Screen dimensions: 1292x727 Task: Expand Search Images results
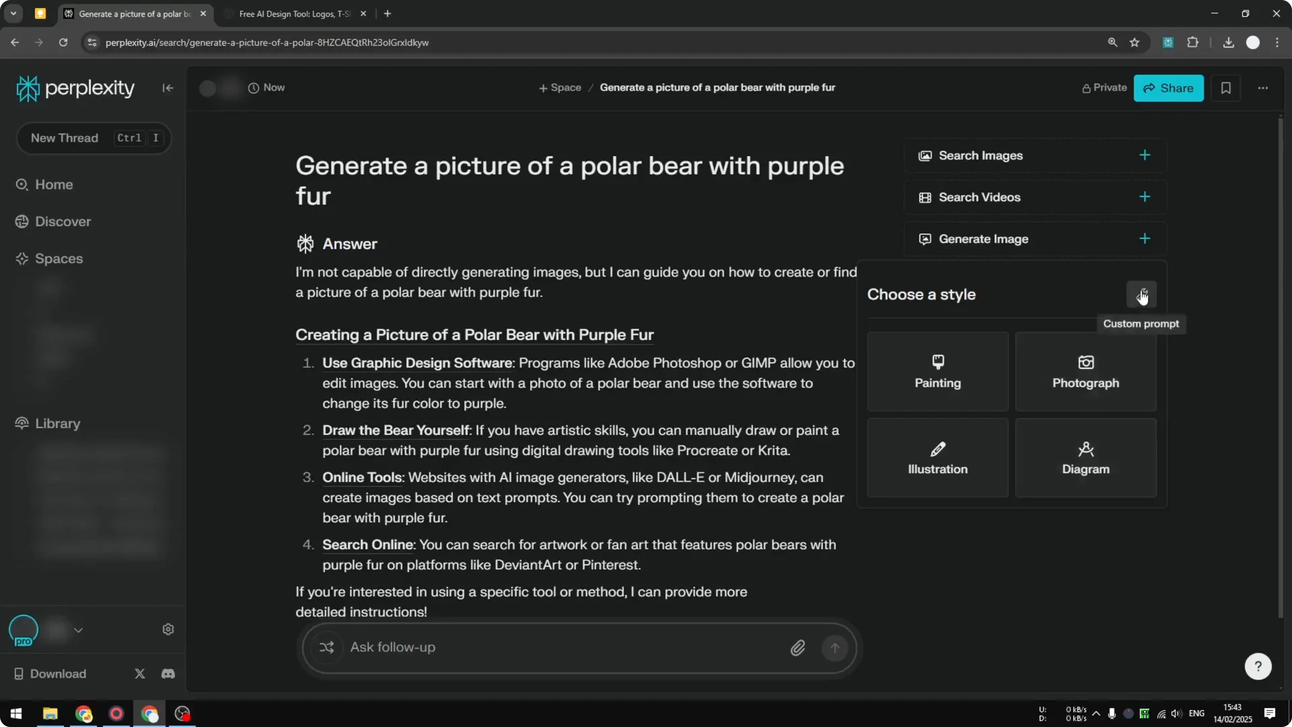(x=1145, y=155)
